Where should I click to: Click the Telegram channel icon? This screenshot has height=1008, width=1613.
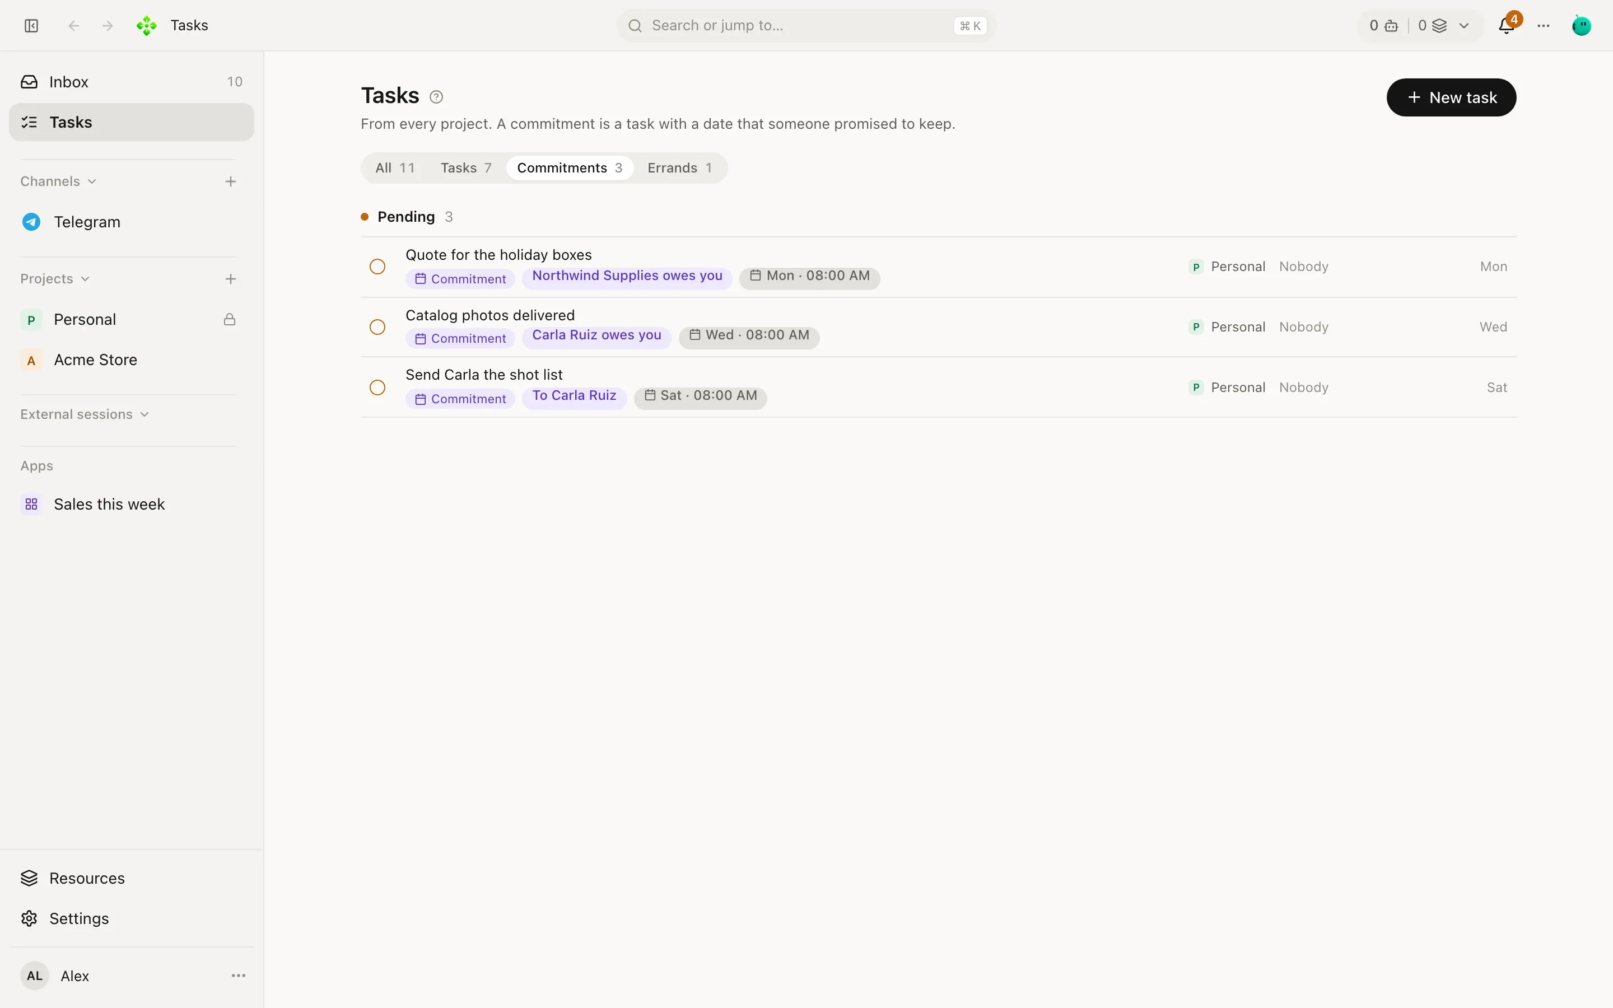31,222
